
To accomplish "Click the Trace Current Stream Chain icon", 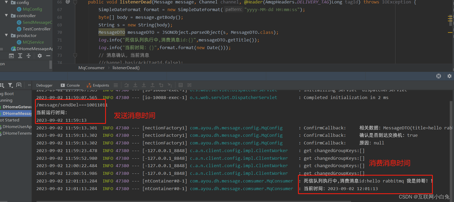I will pyautogui.click(x=189, y=85).
